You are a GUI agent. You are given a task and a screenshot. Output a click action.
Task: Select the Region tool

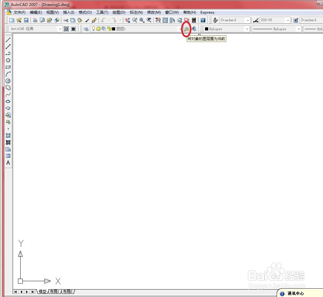[x=8, y=149]
